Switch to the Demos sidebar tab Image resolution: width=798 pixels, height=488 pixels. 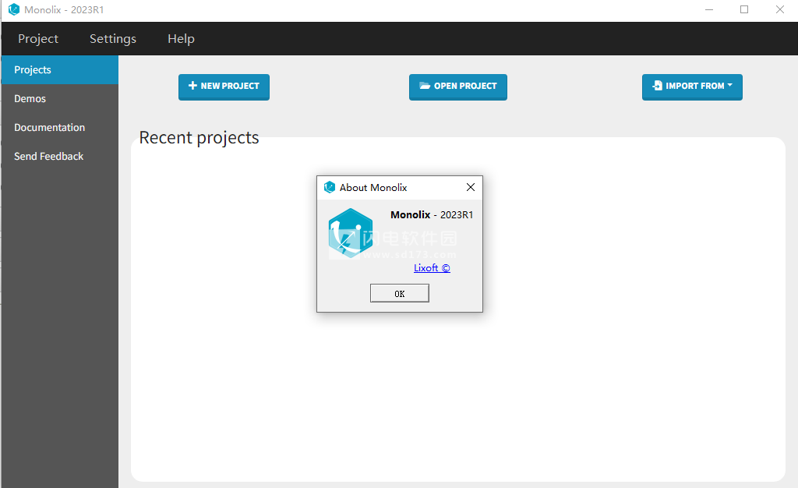pyautogui.click(x=59, y=99)
